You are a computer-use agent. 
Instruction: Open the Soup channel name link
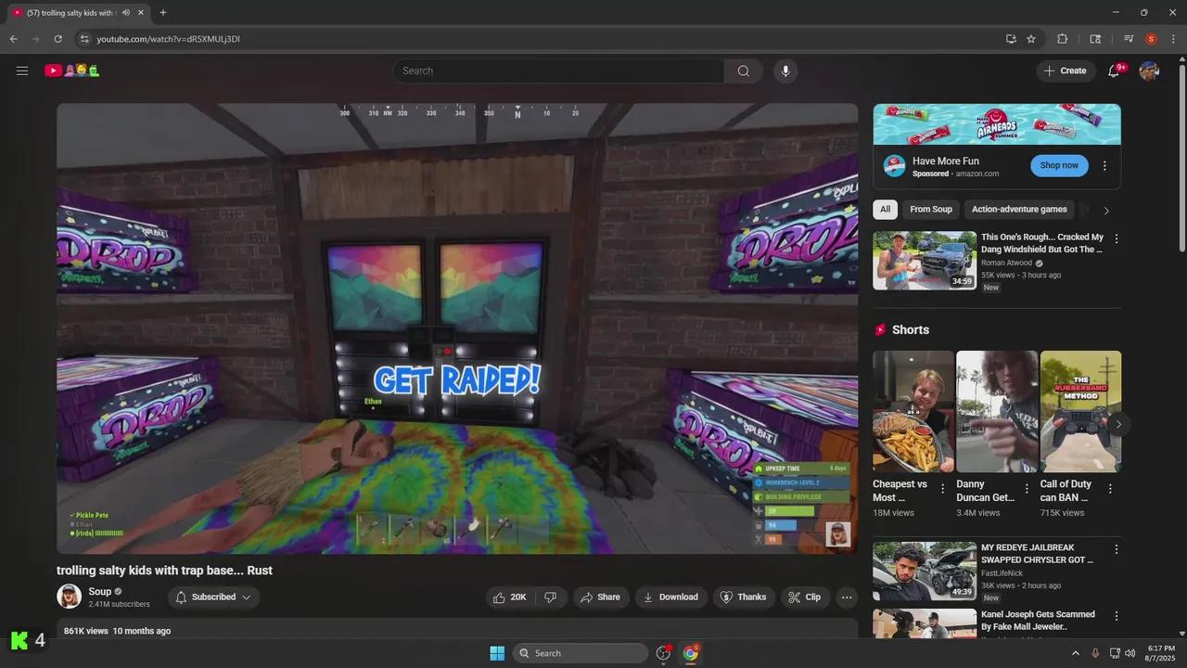pos(99,592)
